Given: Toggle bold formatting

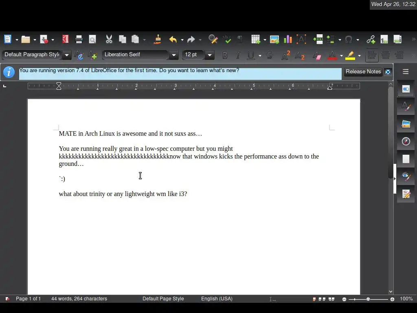Looking at the screenshot, I should [225, 55].
